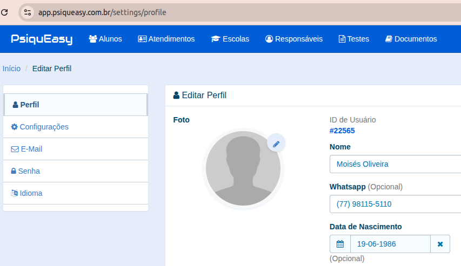Open Atendimentos in the top navigation

tap(166, 39)
